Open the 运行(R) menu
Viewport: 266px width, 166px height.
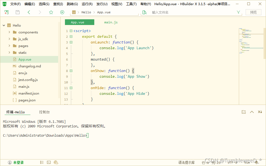(x=87, y=4)
